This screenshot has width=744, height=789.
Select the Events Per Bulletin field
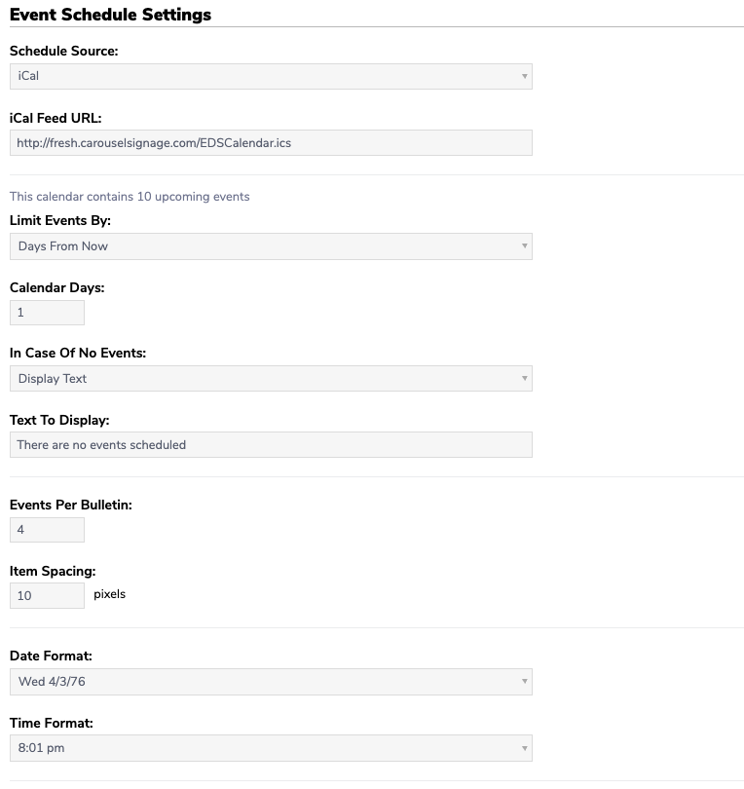[x=48, y=530]
